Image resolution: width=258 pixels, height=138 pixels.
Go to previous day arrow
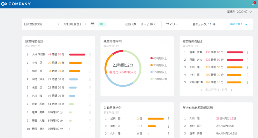click(x=59, y=24)
